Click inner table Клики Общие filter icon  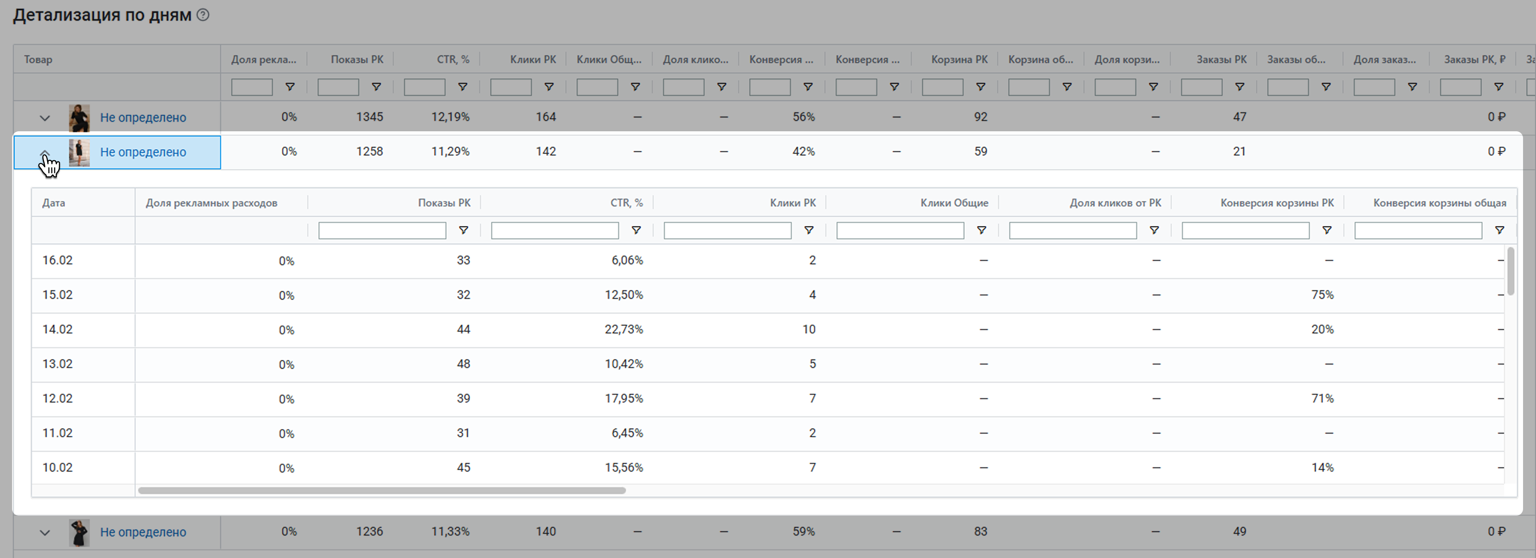pyautogui.click(x=981, y=230)
